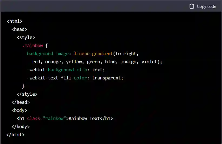Click the -webkit-background-clip property
Image resolution: width=222 pixels, height=144 pixels.
click(57, 70)
